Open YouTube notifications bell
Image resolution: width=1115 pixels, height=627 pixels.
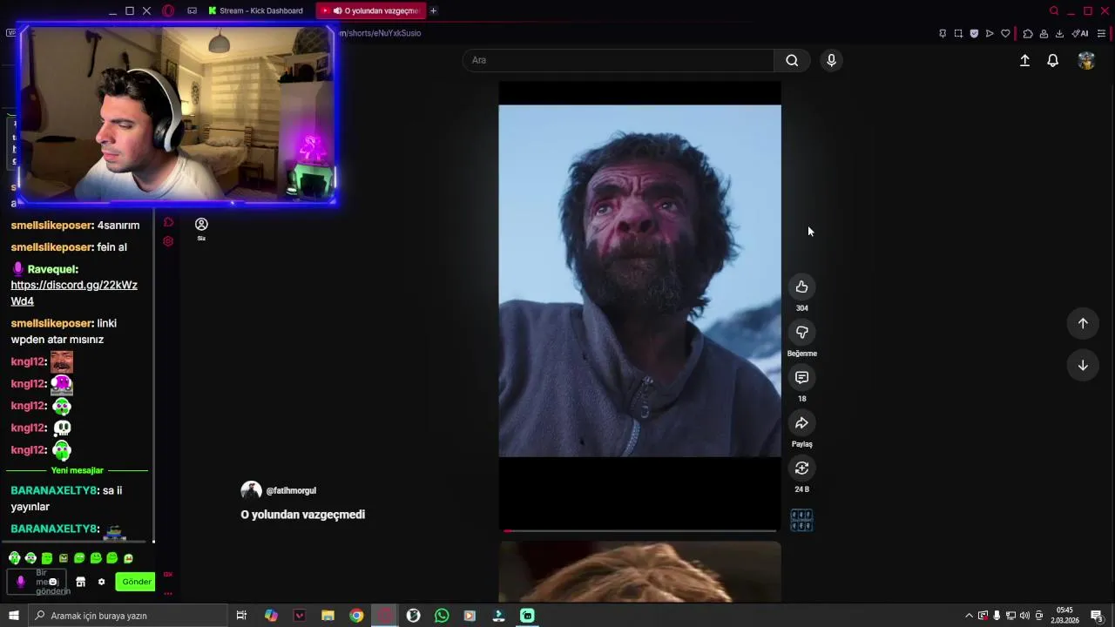[x=1052, y=60]
